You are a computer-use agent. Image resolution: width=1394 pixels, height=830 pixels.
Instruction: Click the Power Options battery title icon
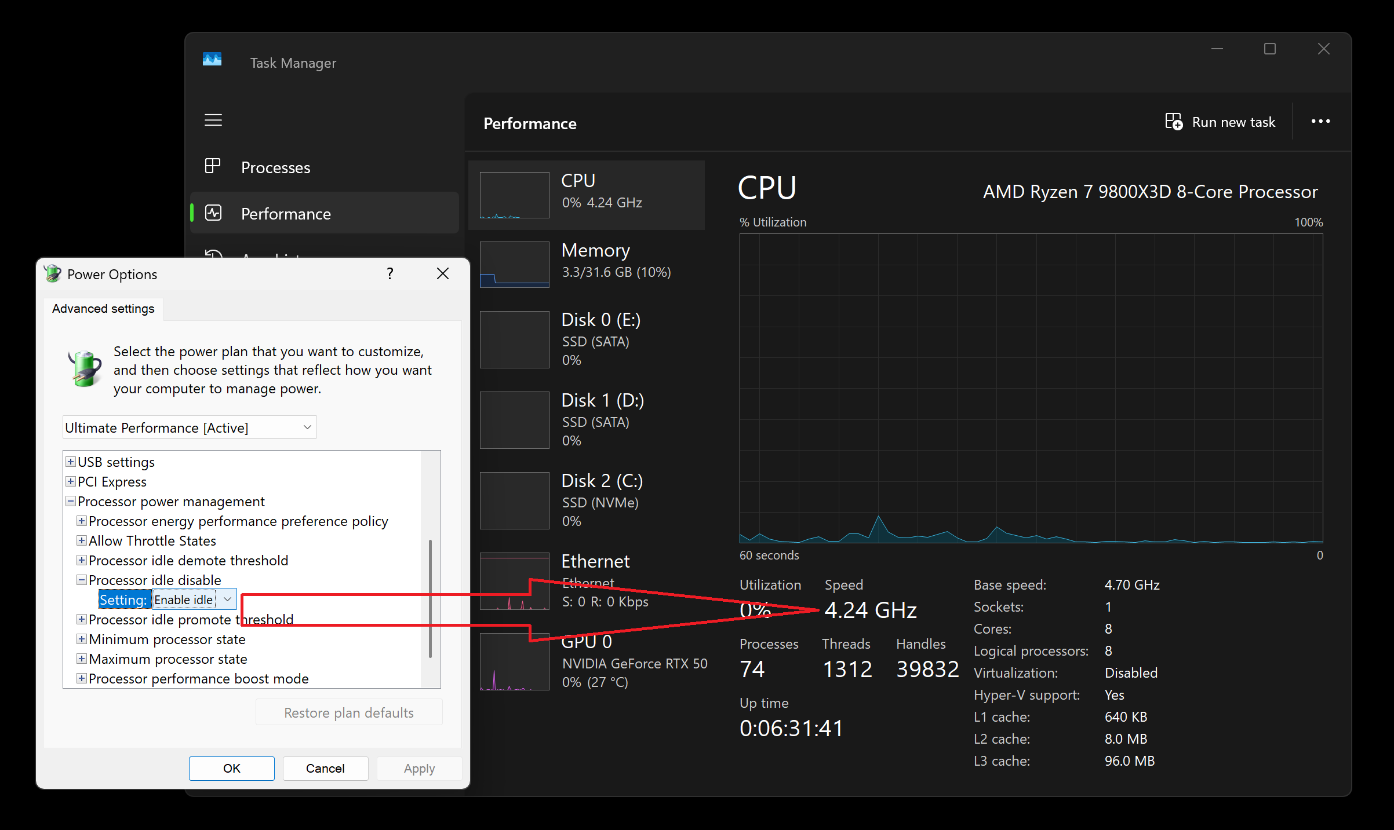[52, 273]
